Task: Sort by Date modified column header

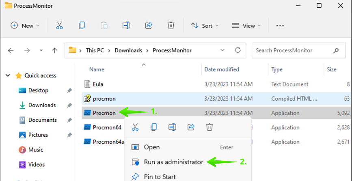Action: [x=222, y=69]
